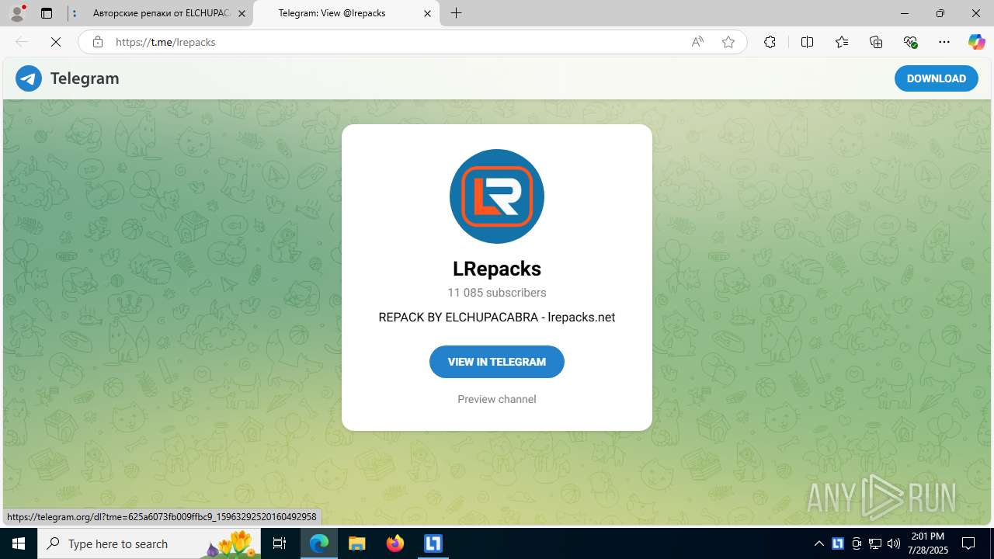Open the blue L app on taskbar

tap(433, 543)
